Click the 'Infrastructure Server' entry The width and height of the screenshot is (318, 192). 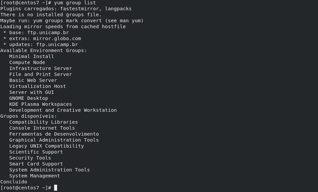pos(40,68)
